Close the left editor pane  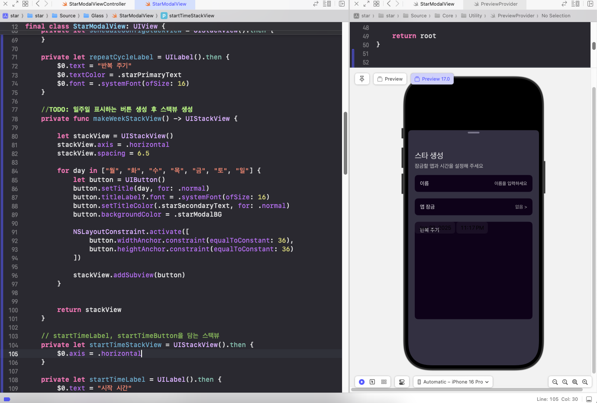(6, 4)
